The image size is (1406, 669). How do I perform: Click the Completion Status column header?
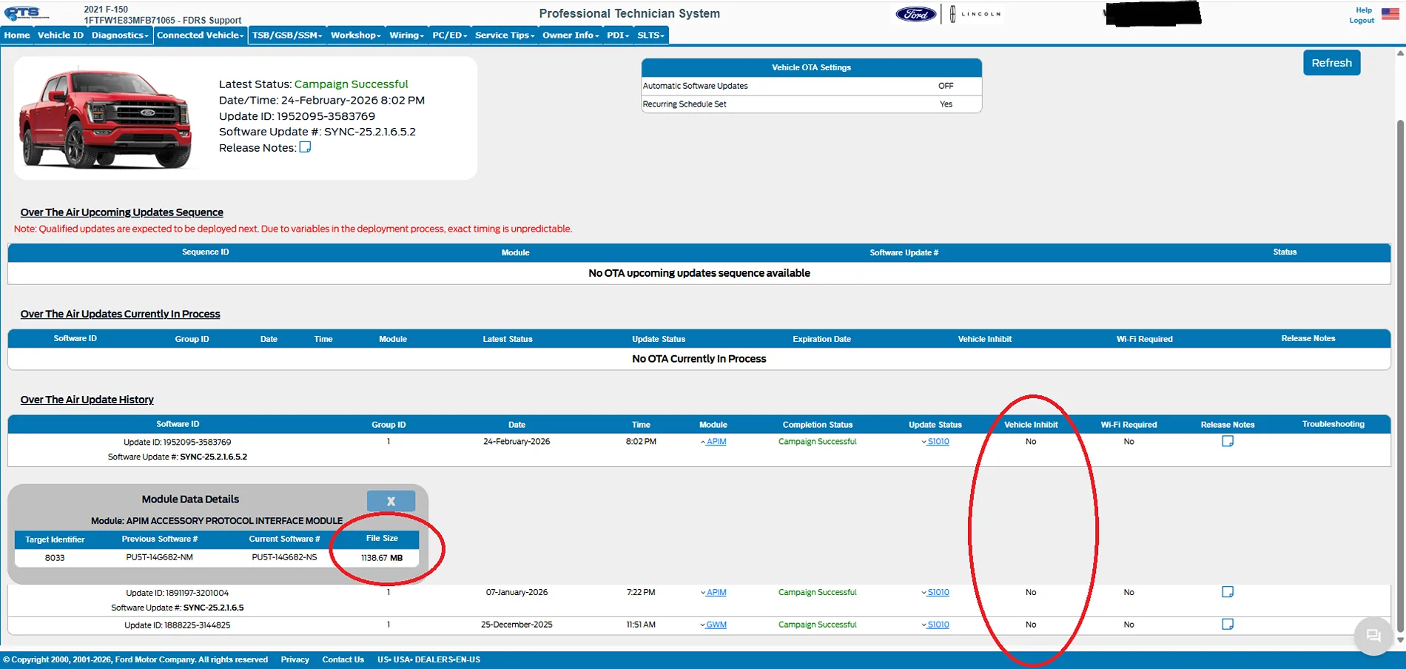coord(818,425)
